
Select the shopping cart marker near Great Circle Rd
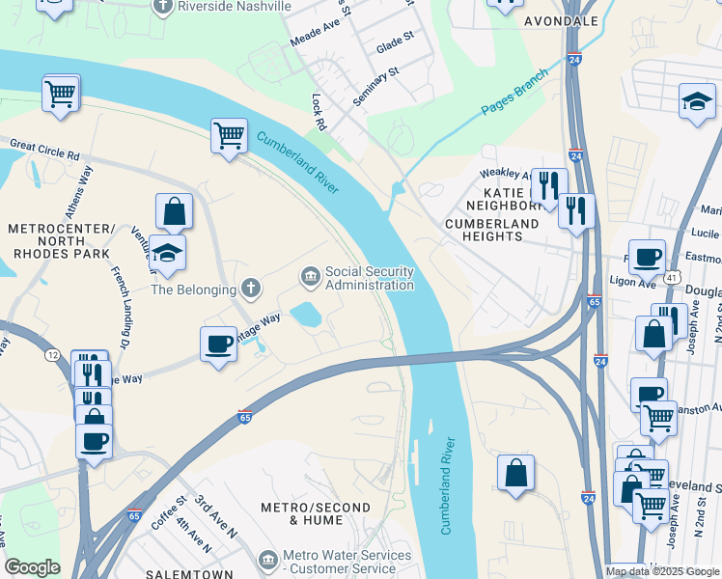(60, 95)
